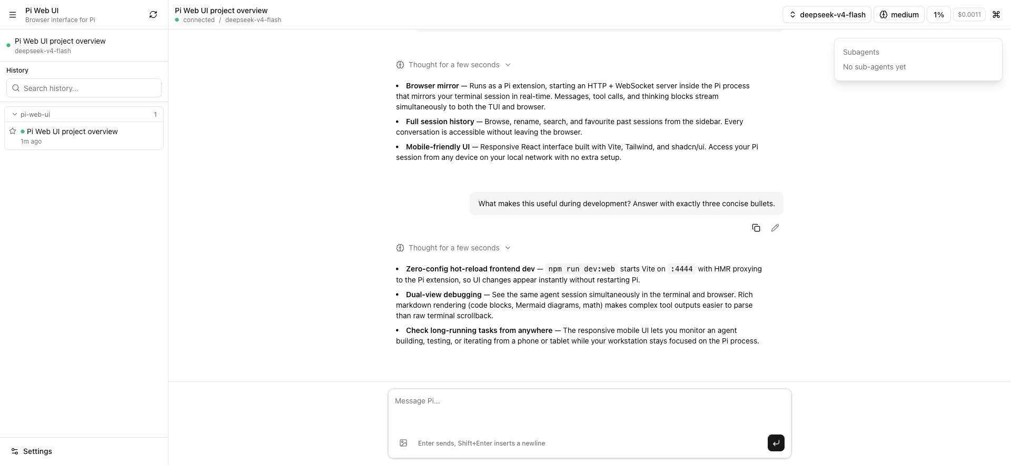This screenshot has height=465, width=1011.
Task: Change the medium thinking level
Action: 899,15
